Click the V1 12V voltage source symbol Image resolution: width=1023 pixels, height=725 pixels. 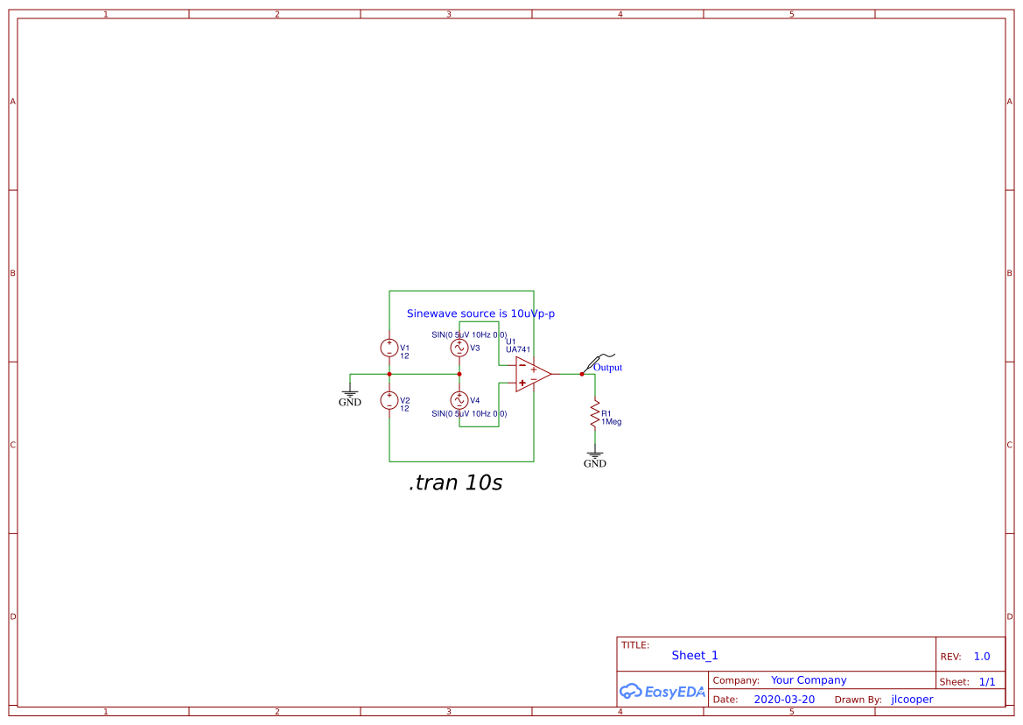tap(389, 347)
